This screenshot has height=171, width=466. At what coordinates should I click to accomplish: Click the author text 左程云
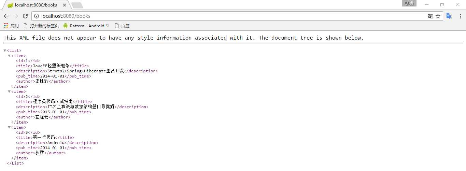coord(42,117)
